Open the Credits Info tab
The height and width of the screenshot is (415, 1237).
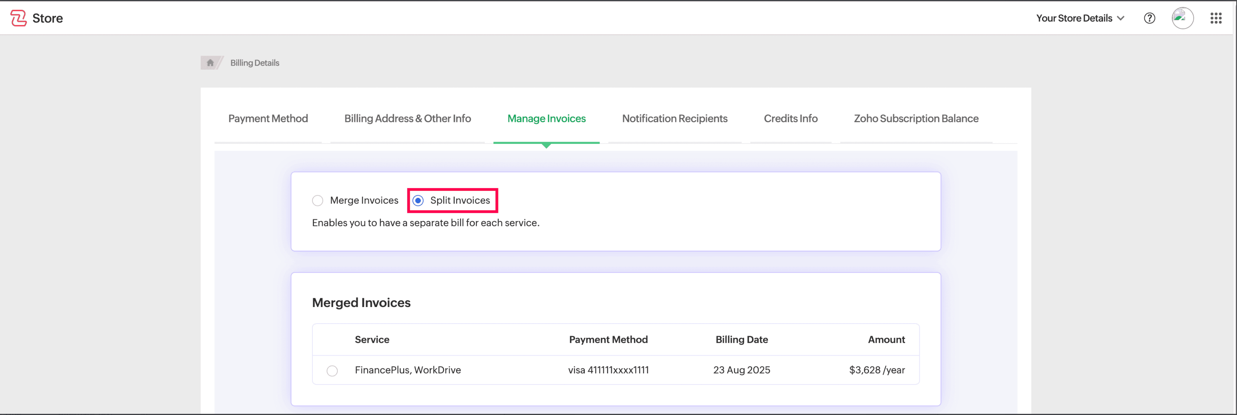(x=790, y=118)
